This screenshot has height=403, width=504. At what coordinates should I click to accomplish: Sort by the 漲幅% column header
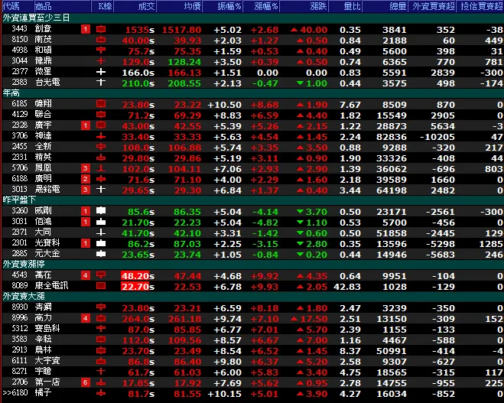click(262, 6)
